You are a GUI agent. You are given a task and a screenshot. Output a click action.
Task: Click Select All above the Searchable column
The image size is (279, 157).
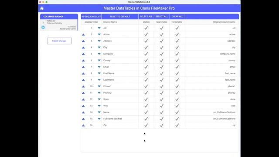(x=162, y=17)
